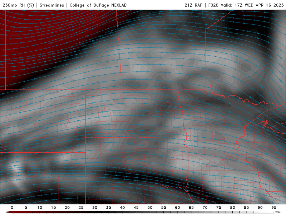This screenshot has width=286, height=214.
Task: Click the "0" label on the color scale
Action: pyautogui.click(x=12, y=208)
